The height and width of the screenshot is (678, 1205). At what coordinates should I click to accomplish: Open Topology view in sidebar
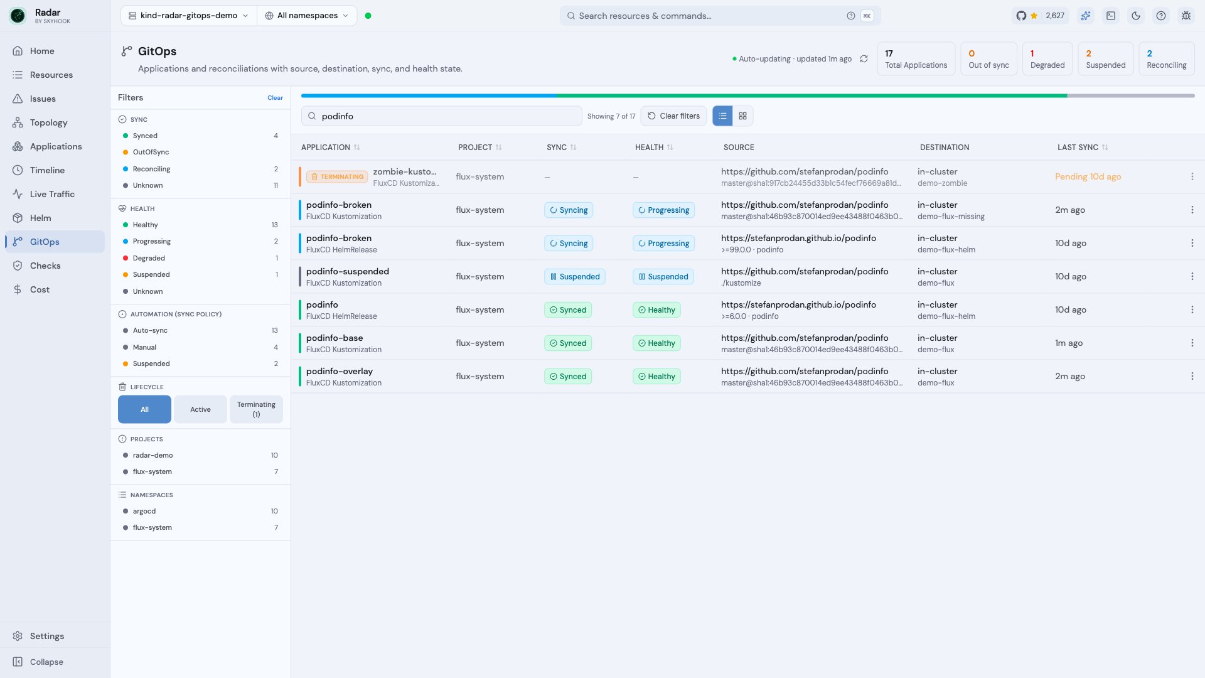[x=55, y=122]
